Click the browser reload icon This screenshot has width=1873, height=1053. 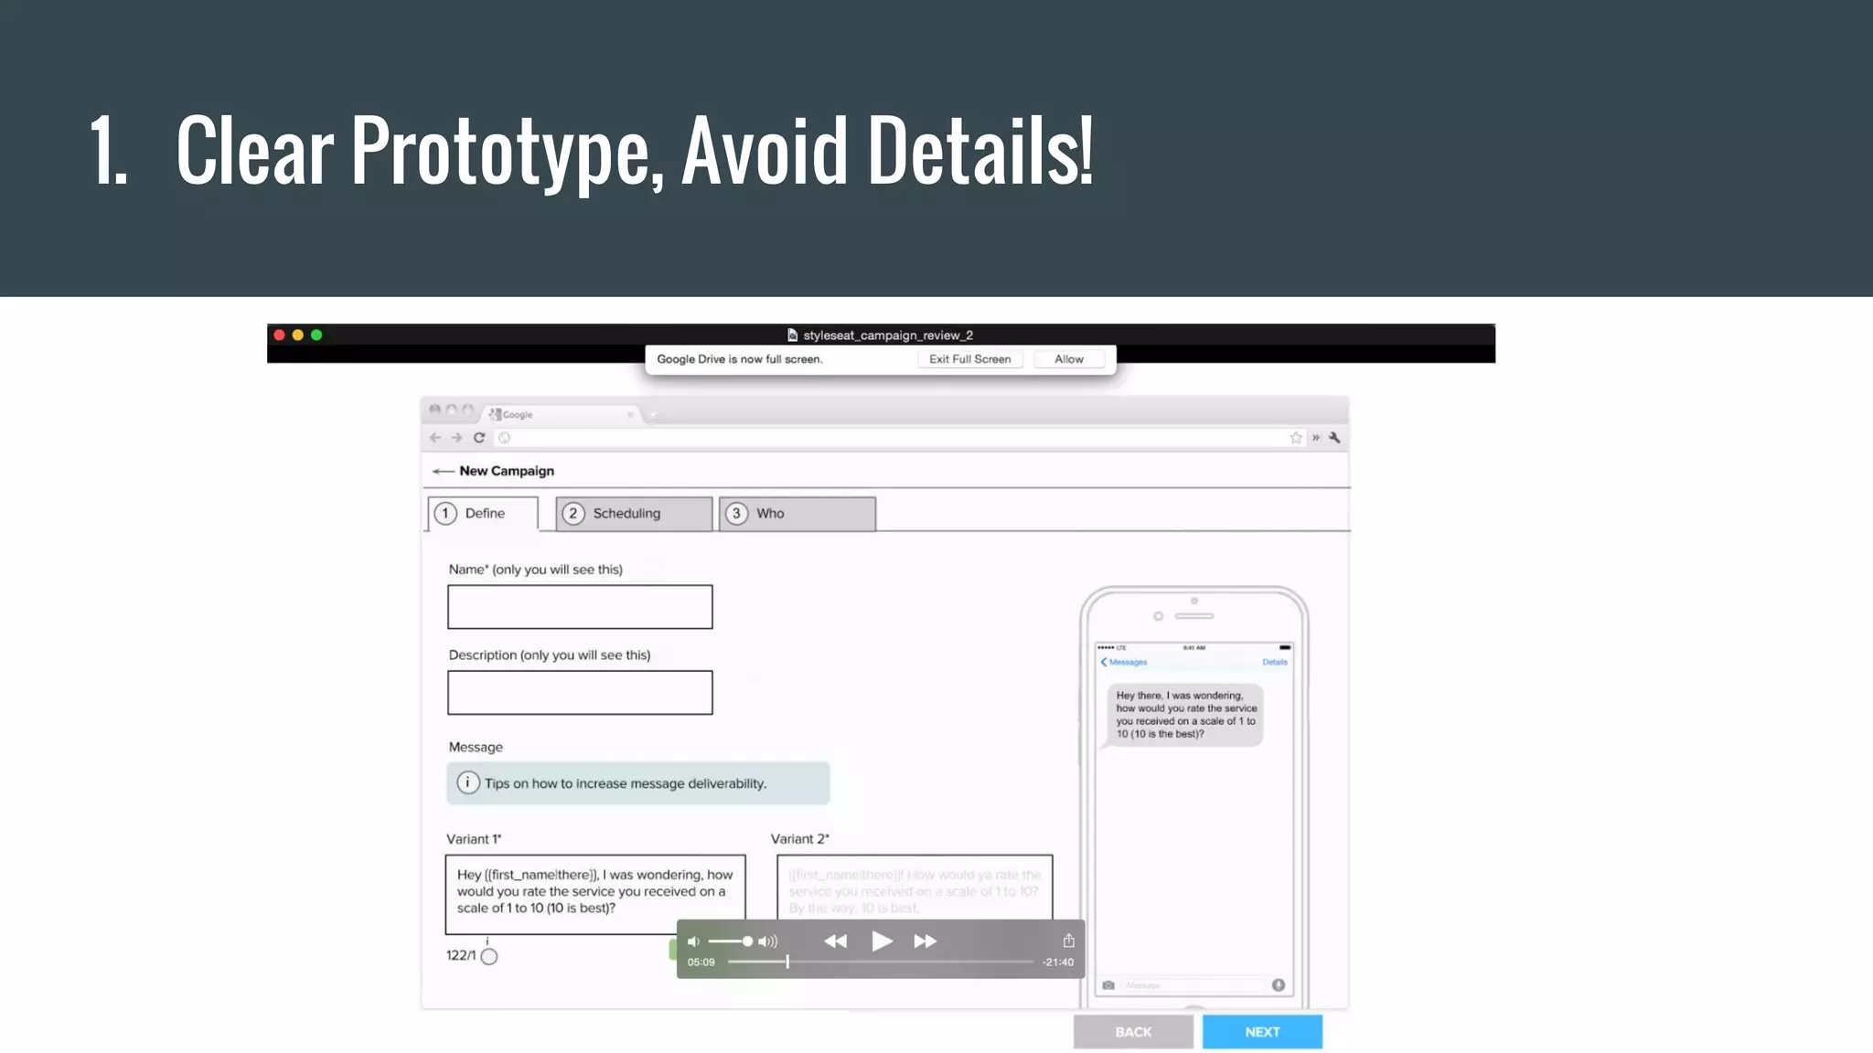[x=478, y=438]
